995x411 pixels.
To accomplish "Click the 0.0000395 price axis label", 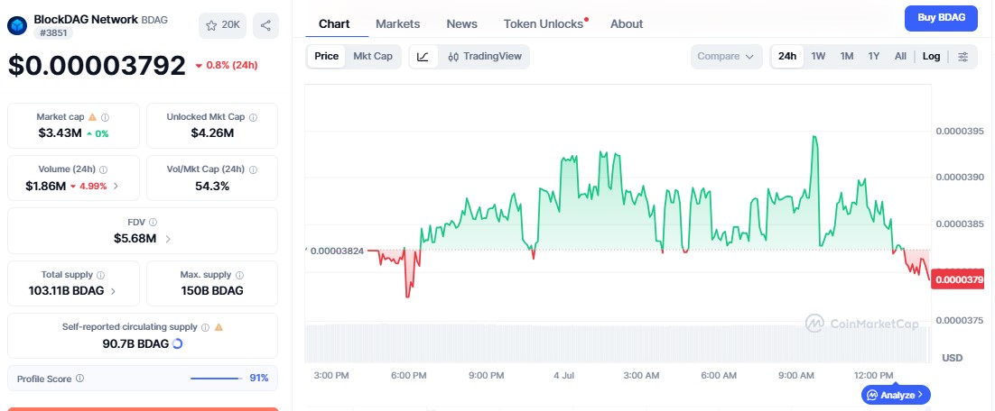I will coord(960,131).
